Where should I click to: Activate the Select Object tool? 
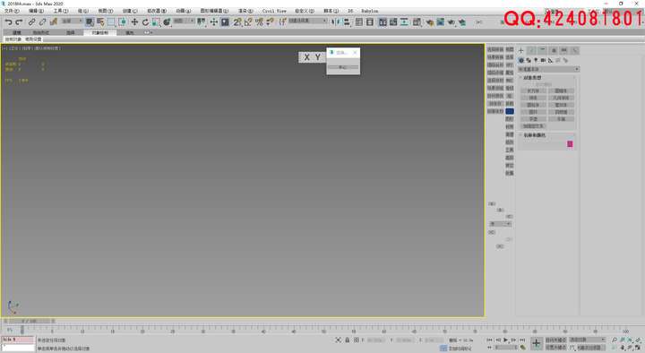point(90,22)
